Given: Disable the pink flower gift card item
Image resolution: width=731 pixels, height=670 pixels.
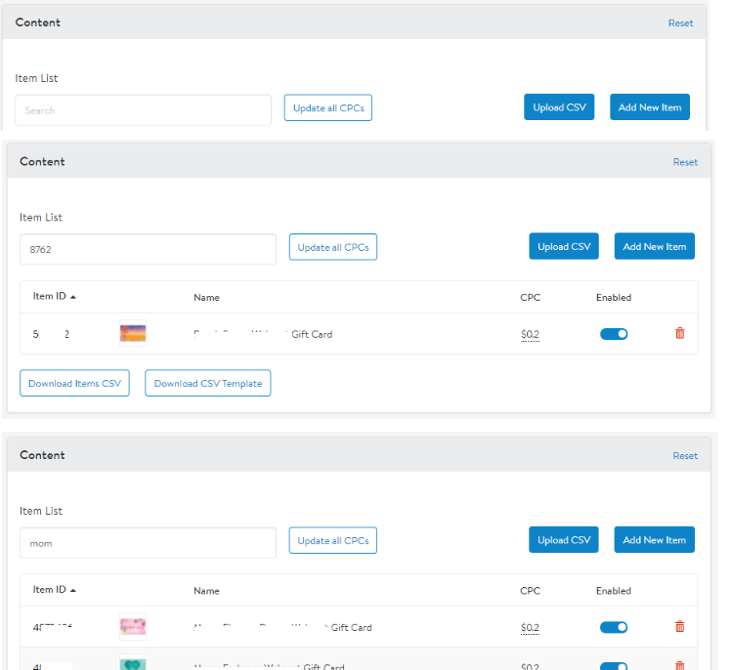Looking at the screenshot, I should coord(614,627).
